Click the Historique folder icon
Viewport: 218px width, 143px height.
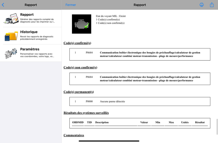[11, 36]
